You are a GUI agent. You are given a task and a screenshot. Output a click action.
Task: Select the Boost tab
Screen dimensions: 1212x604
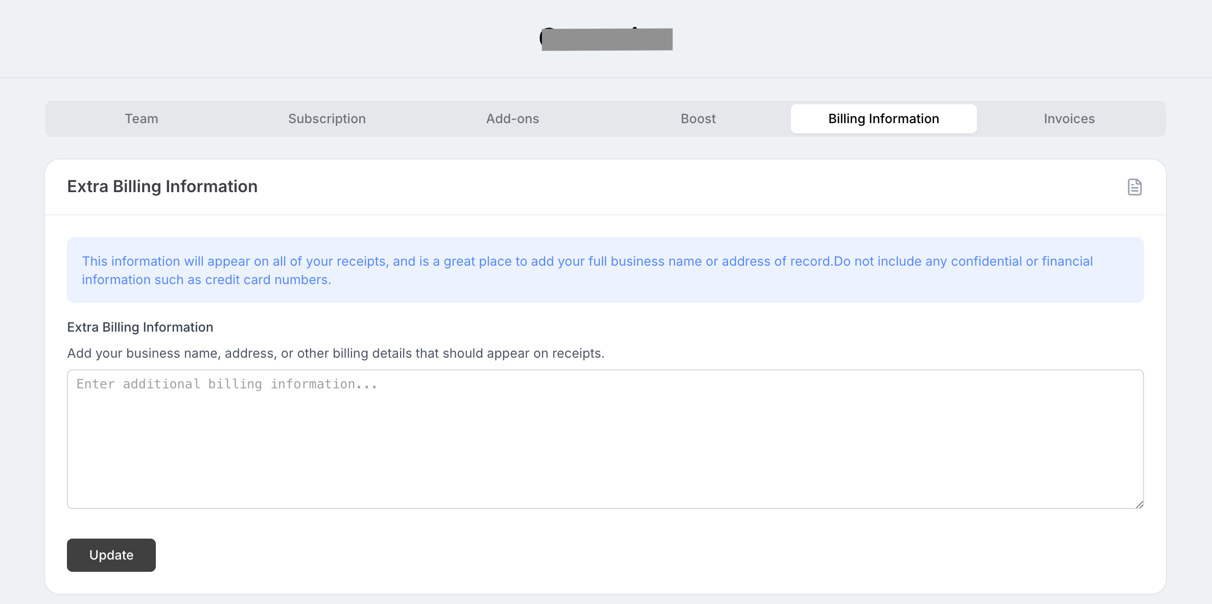tap(698, 119)
